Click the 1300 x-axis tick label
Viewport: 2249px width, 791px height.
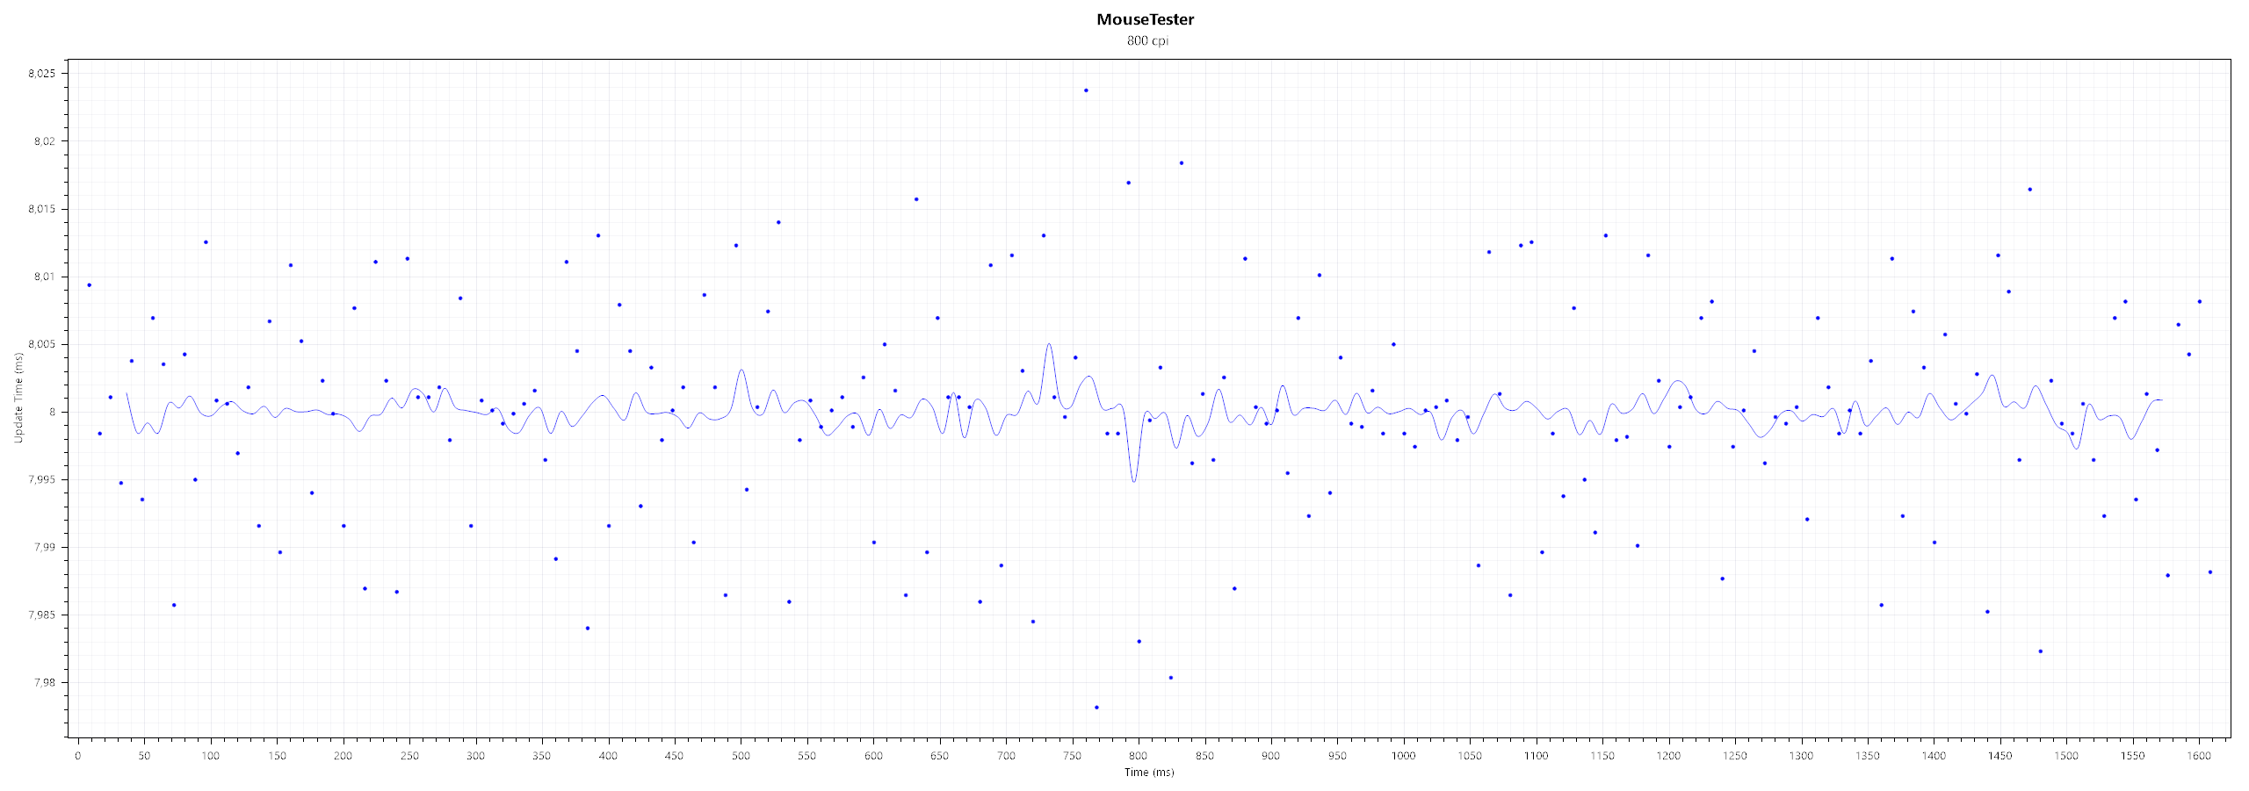pyautogui.click(x=1802, y=755)
